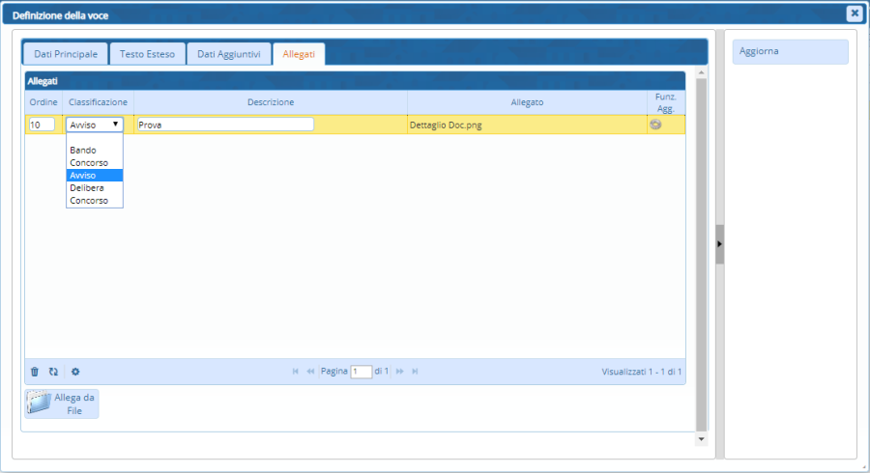Go to the next page of results
870x473 pixels.
pyautogui.click(x=399, y=372)
